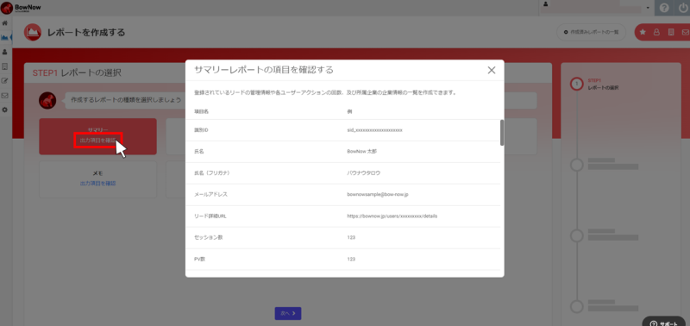The width and height of the screenshot is (690, 326).
Task: Open the list of created reports
Action: 592,32
